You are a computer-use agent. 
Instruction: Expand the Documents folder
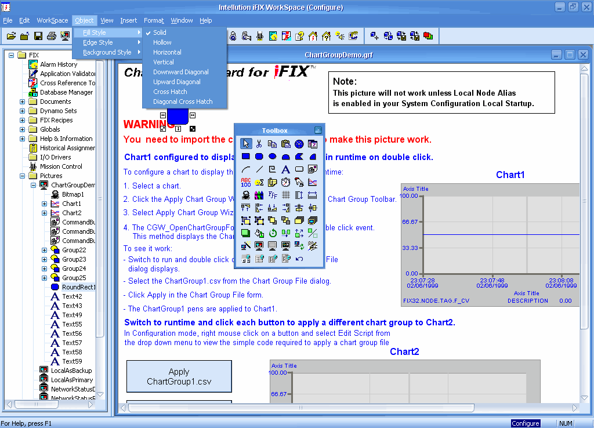23,101
